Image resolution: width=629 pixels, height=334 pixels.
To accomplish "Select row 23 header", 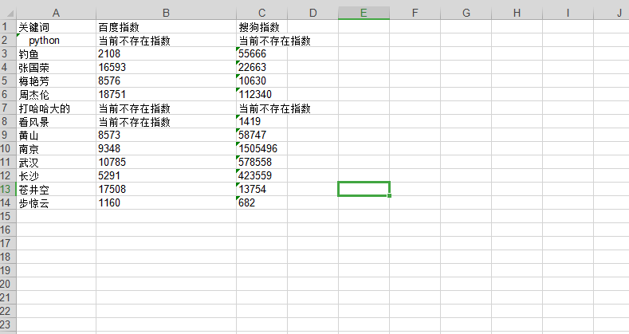I will click(8, 324).
